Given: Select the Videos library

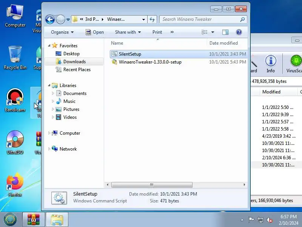Looking at the screenshot, I should click(70, 117).
